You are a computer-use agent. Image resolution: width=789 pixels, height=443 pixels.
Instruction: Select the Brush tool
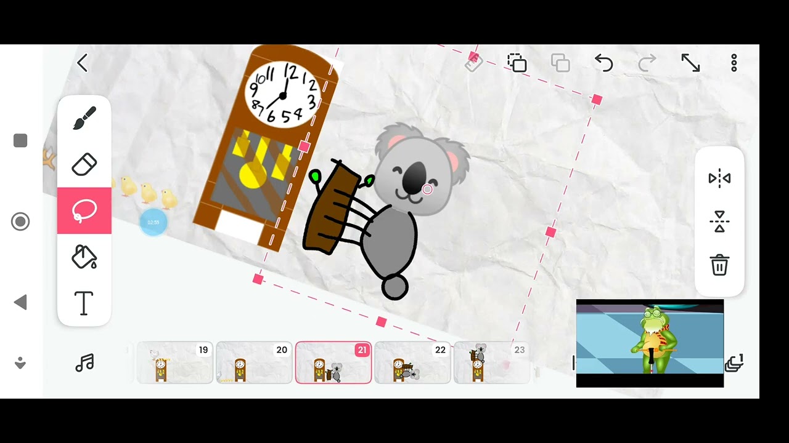pyautogui.click(x=84, y=118)
